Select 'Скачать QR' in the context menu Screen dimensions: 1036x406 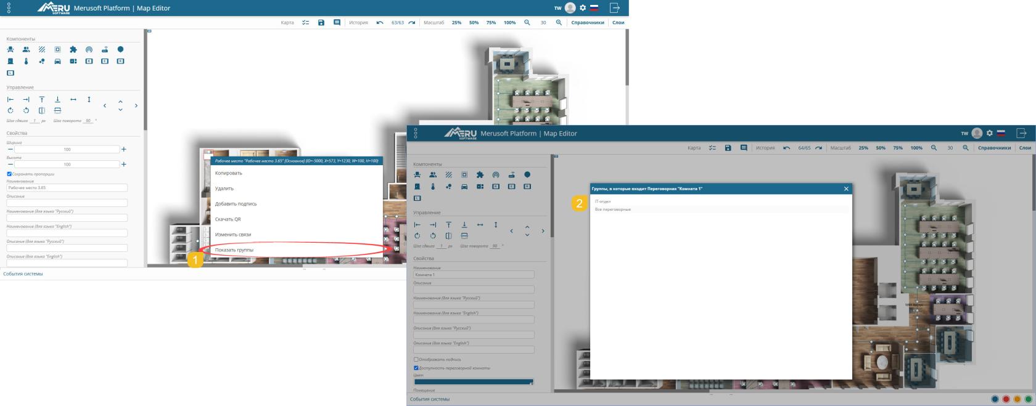click(228, 219)
